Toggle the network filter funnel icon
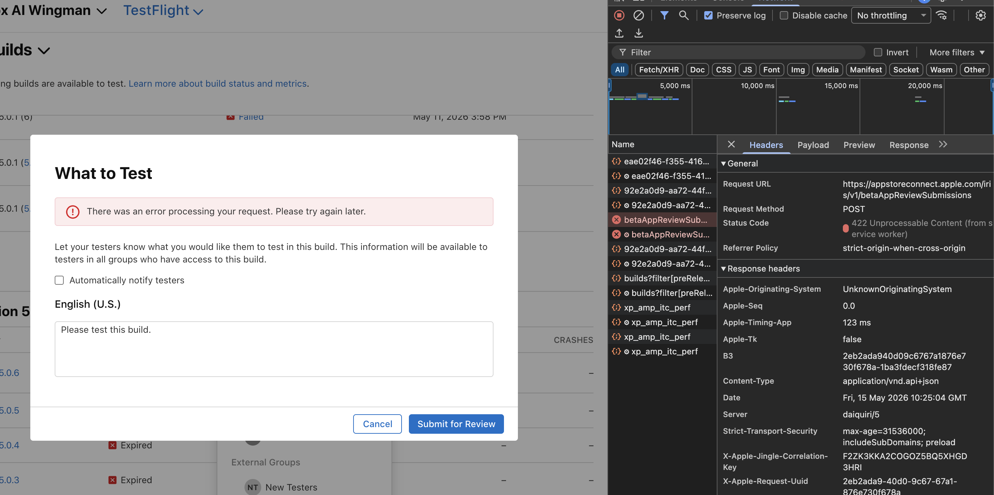Viewport: 994px width, 495px height. [664, 15]
